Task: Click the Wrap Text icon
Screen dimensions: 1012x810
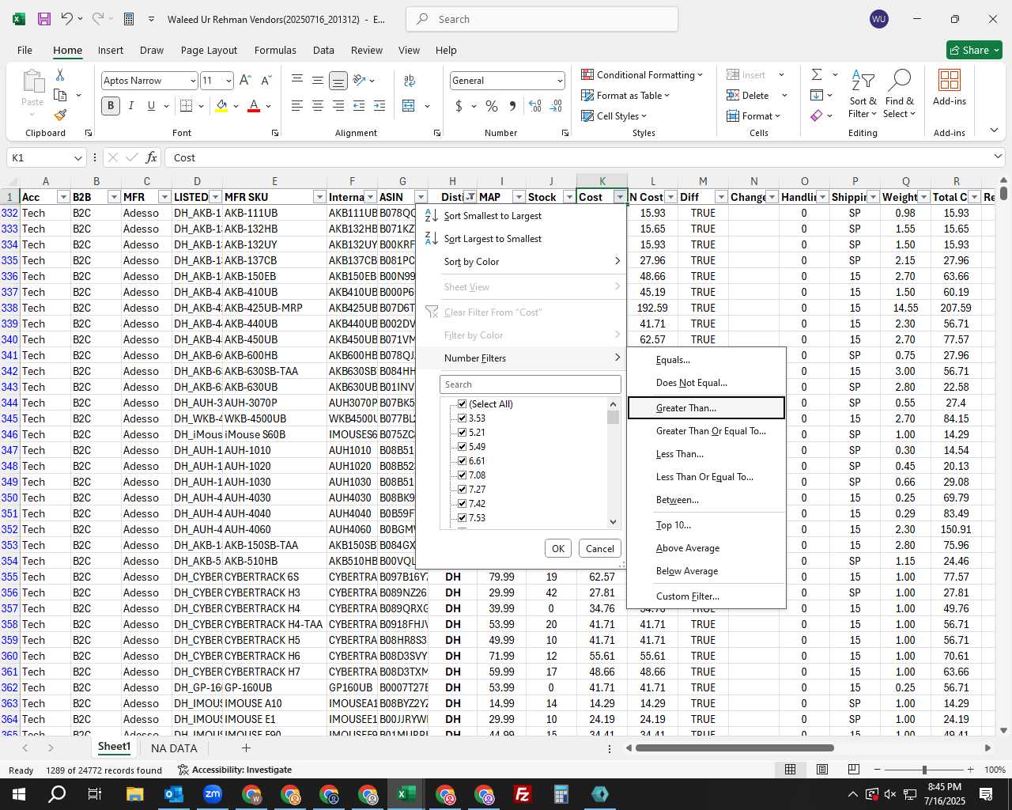Action: click(410, 80)
